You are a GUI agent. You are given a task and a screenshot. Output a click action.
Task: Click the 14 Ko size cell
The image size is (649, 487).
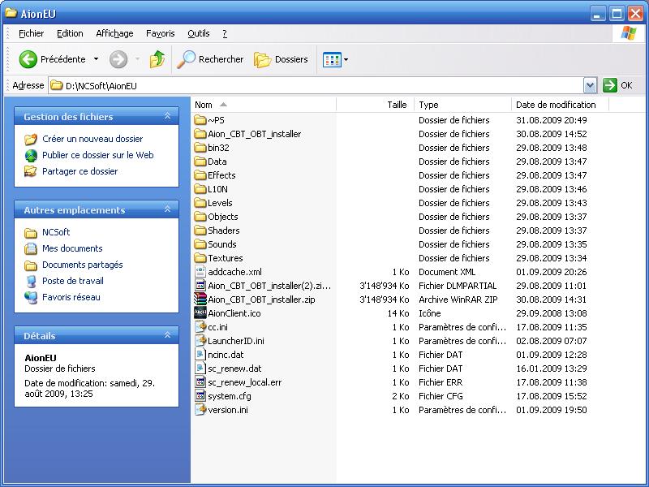(398, 313)
